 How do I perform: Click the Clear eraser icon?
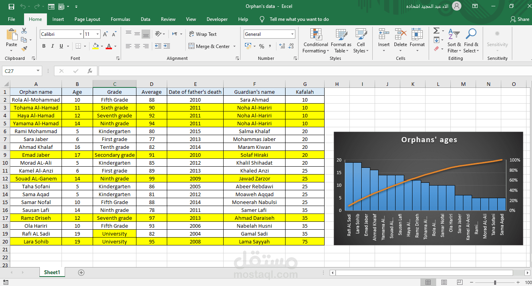point(436,49)
